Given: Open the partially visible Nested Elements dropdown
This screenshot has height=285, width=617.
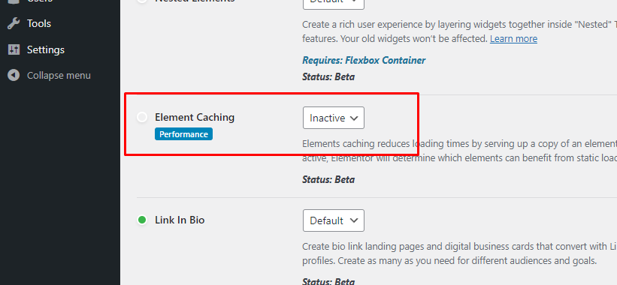Looking at the screenshot, I should (334, 4).
